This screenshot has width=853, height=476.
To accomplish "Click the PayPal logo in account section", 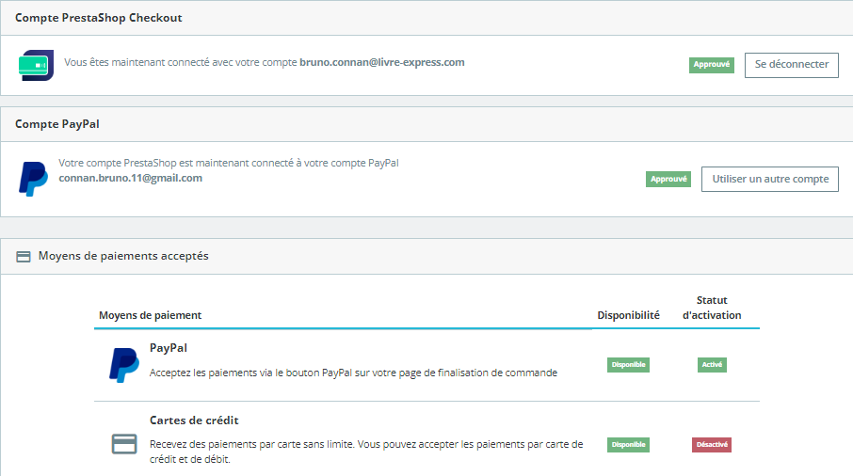I will click(x=33, y=179).
